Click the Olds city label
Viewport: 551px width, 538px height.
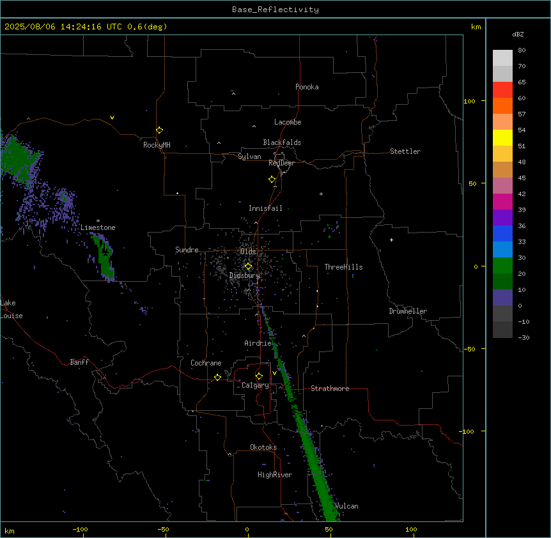248,252
